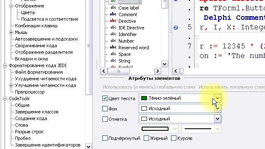Open Фон color dropdown arrow

[x=217, y=108]
